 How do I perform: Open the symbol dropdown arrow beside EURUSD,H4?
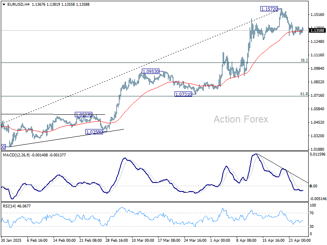[x=3, y=4]
